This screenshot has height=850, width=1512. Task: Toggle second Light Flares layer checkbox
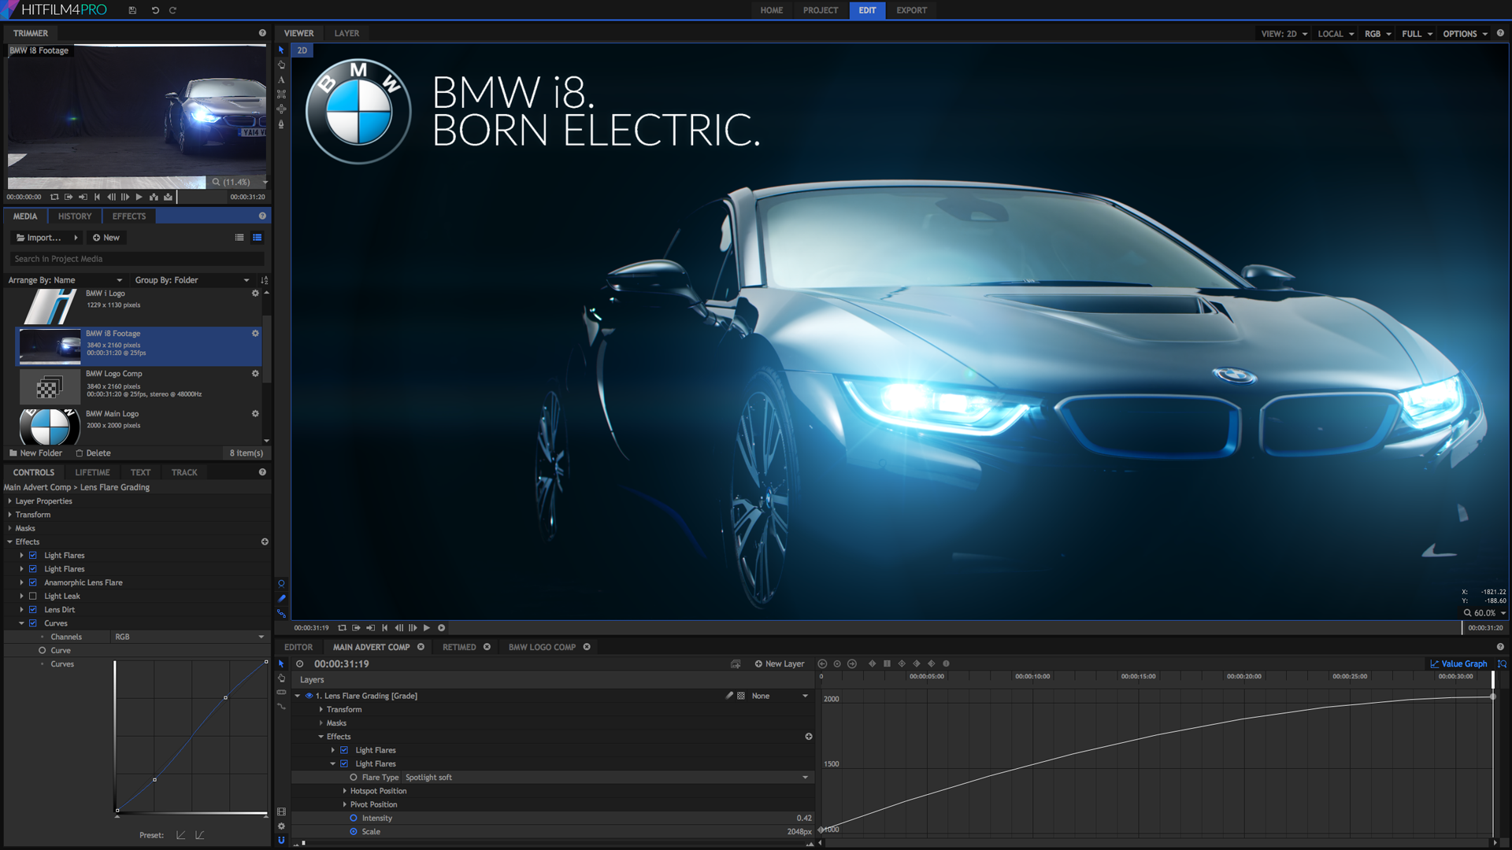click(343, 764)
